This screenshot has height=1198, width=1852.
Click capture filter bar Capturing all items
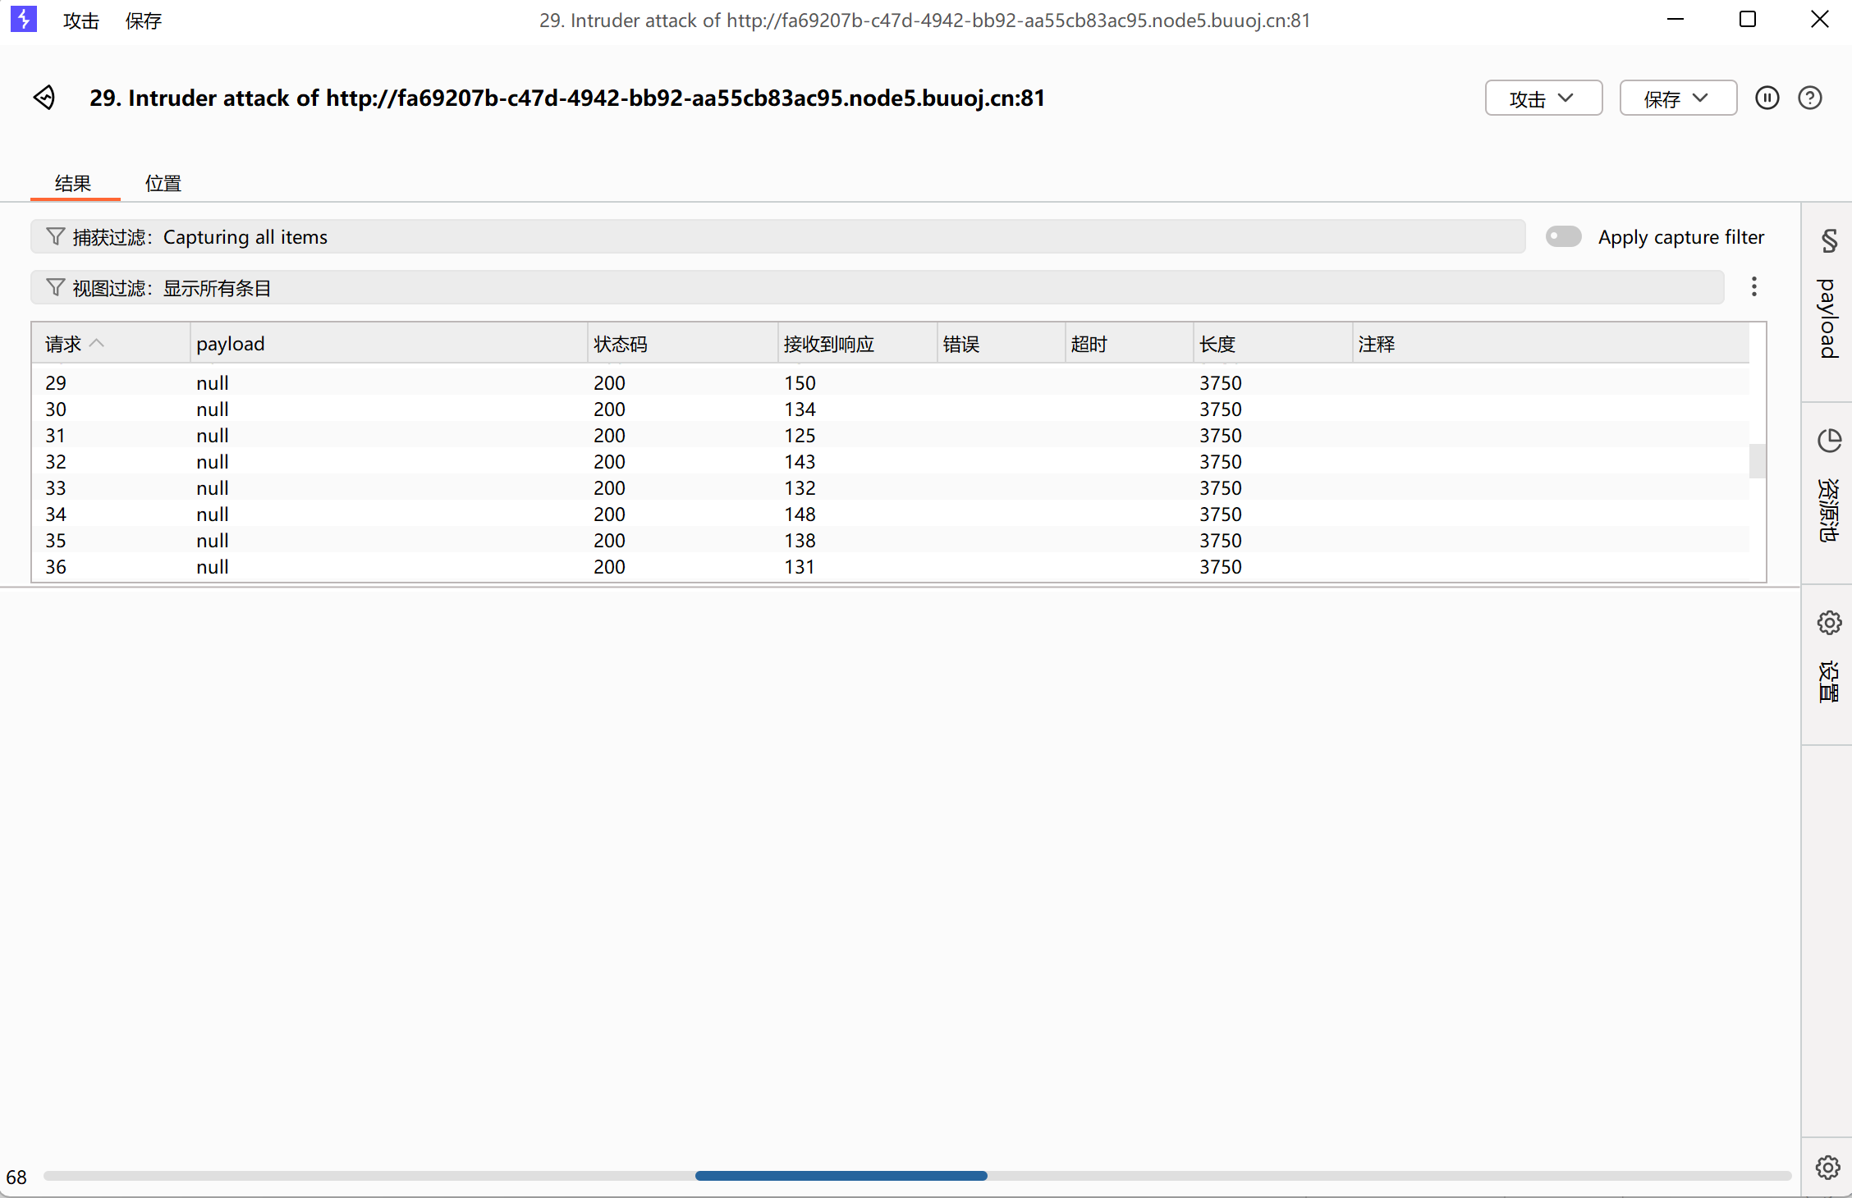pyautogui.click(x=777, y=236)
